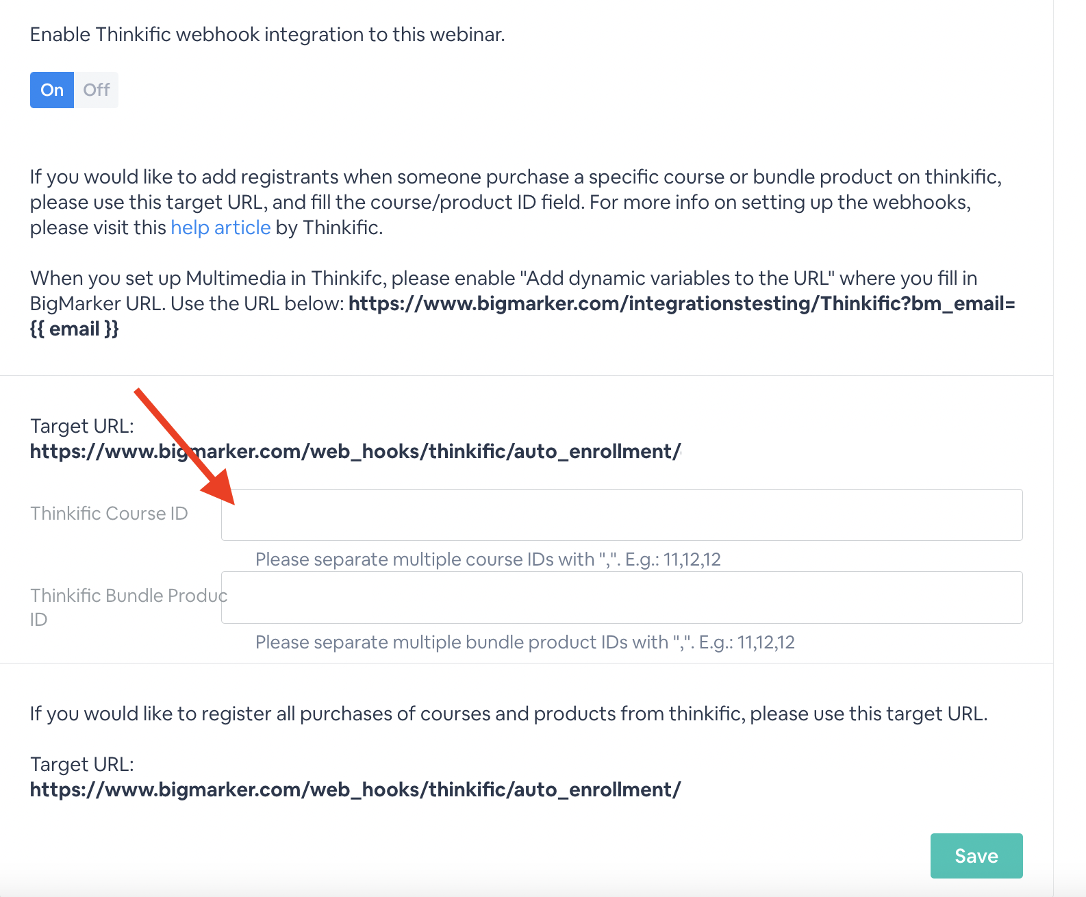Click the Thinkific Course ID label

coord(109,514)
